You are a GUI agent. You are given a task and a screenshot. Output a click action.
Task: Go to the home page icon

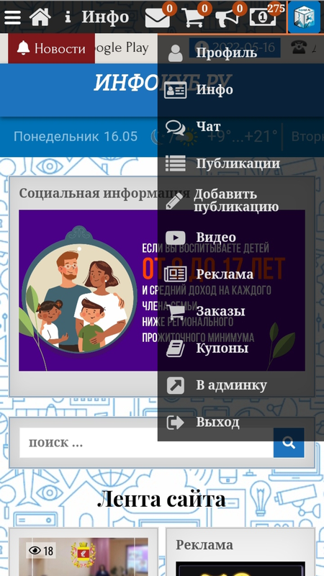40,17
